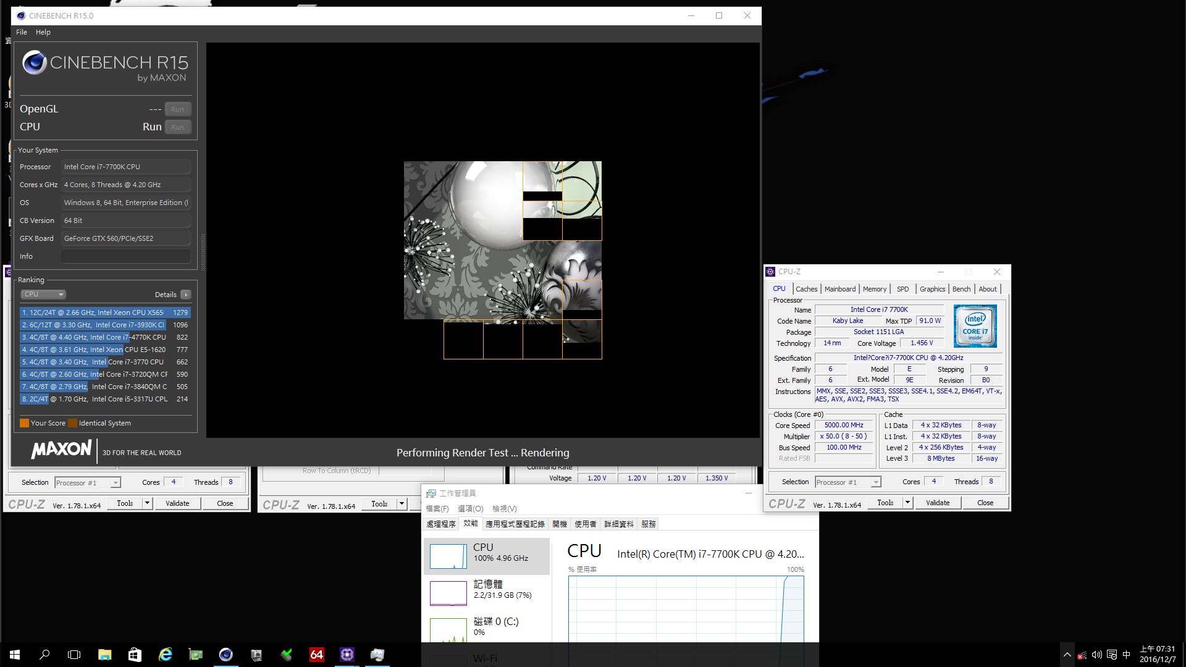Click the orange Your Score legend swatch
Screen dimensions: 1186x667
point(24,423)
